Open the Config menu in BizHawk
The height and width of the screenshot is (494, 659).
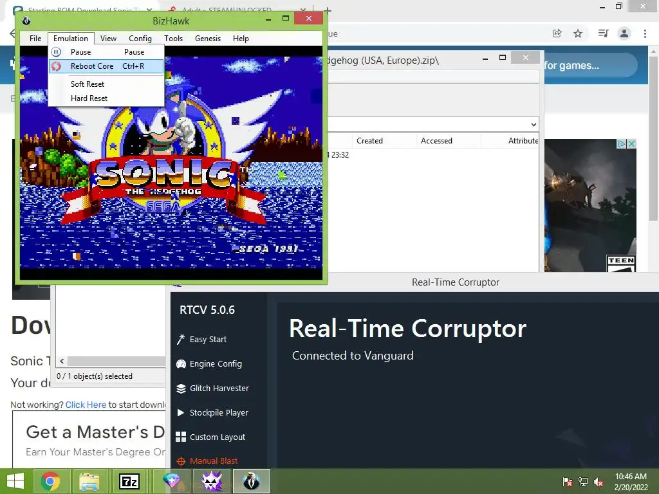pos(140,38)
